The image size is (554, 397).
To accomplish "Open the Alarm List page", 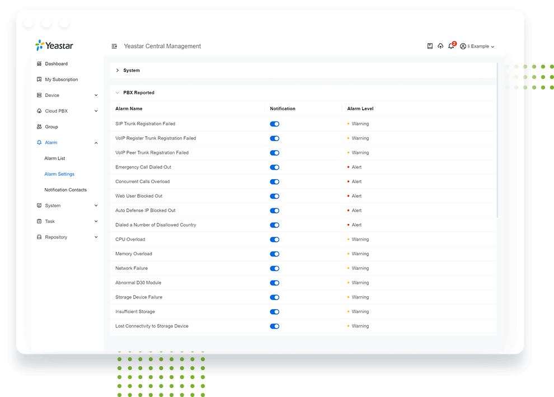I will coord(55,158).
